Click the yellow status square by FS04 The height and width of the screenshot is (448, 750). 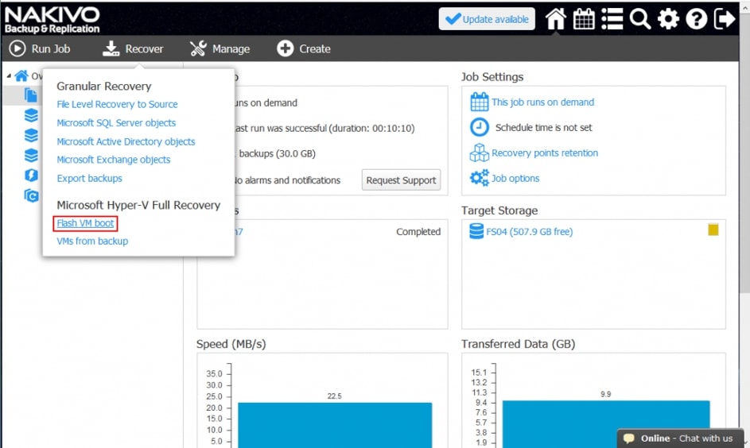click(713, 230)
